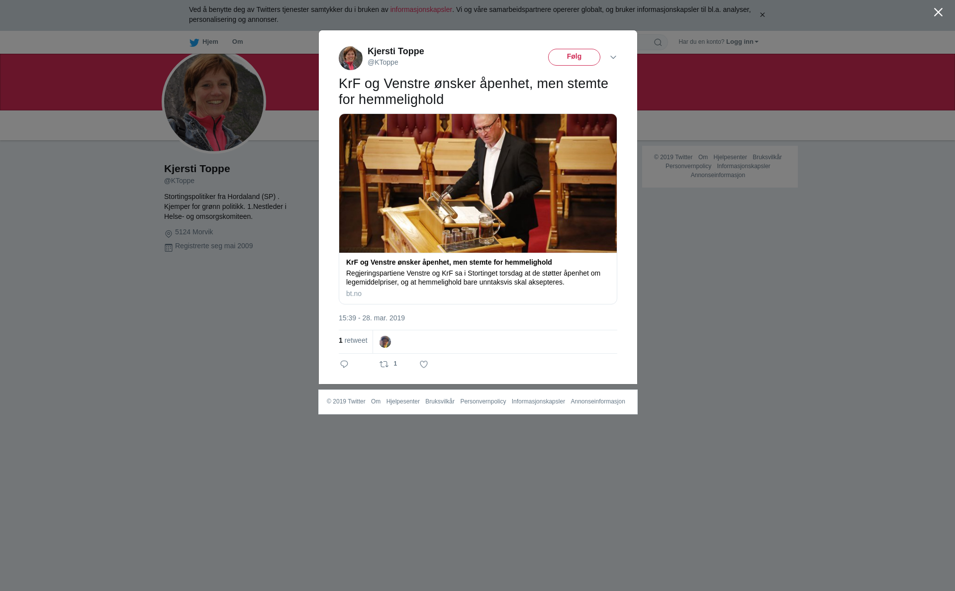
Task: Dismiss the cookie notice banner
Action: coord(762,15)
